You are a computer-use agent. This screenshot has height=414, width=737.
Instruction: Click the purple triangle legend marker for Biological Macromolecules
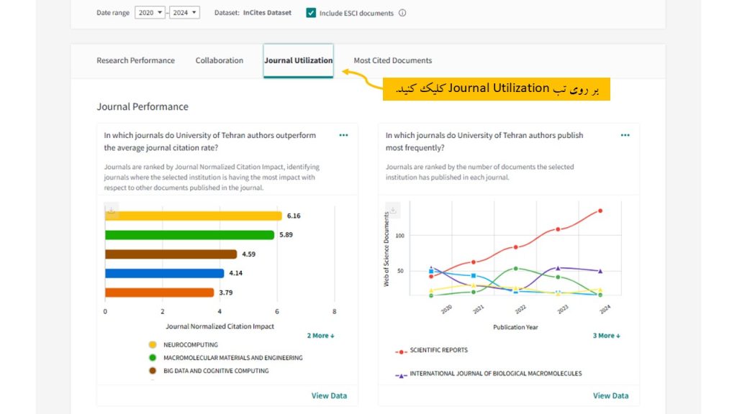pos(401,374)
